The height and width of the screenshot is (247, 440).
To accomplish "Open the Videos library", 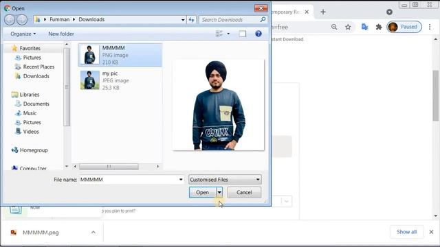I will click(x=30, y=131).
